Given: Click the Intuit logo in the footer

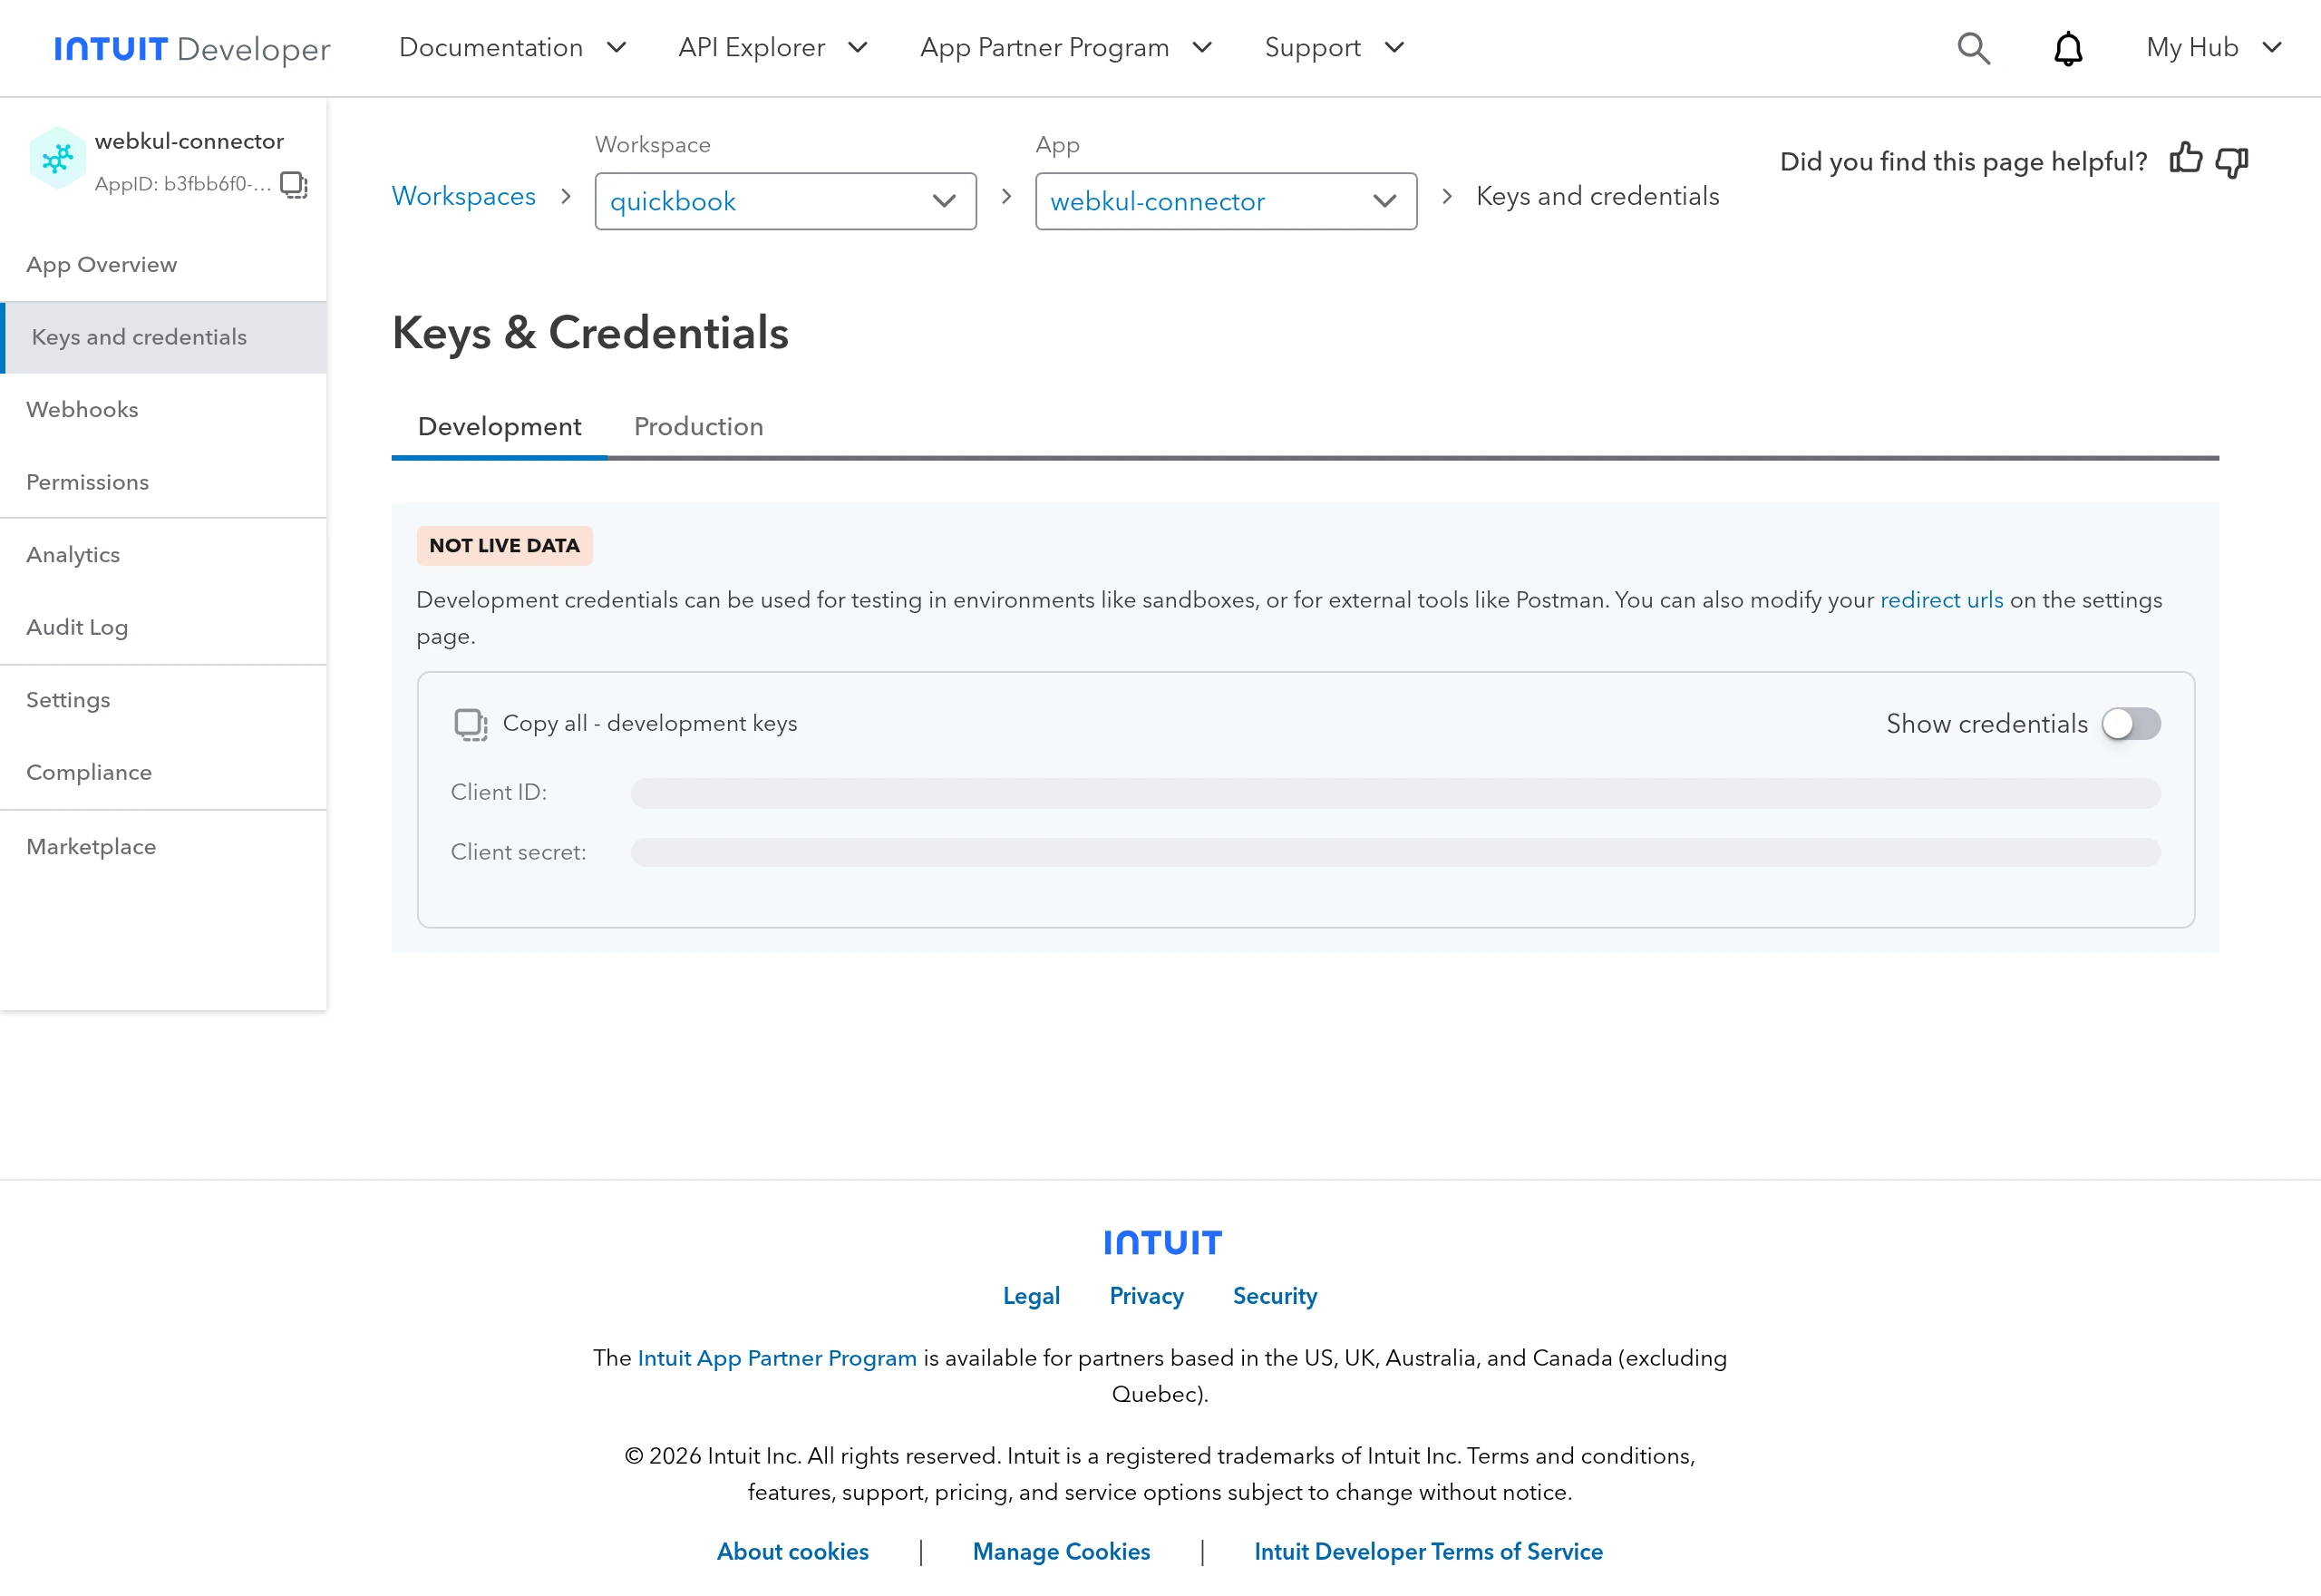Looking at the screenshot, I should tap(1162, 1242).
